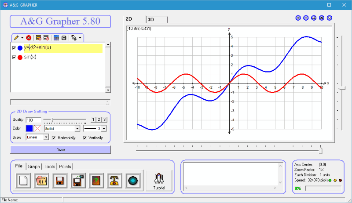Select the Tools tab

pyautogui.click(x=49, y=167)
